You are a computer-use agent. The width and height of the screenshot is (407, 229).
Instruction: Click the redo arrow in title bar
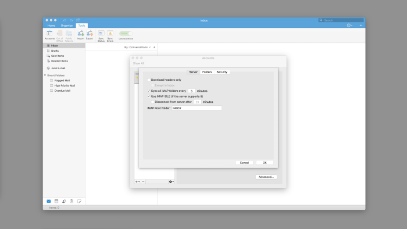pos(71,20)
